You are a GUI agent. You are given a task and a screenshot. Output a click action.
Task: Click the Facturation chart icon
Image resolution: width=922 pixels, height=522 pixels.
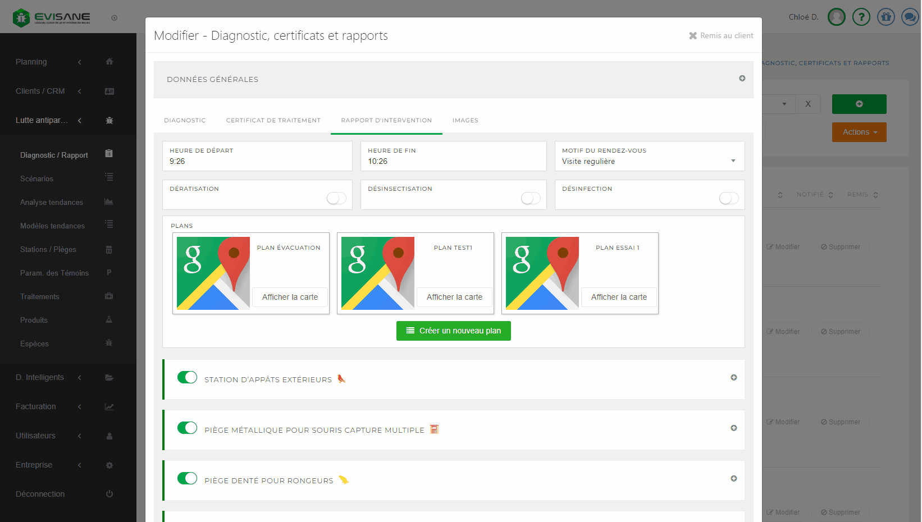tap(109, 407)
